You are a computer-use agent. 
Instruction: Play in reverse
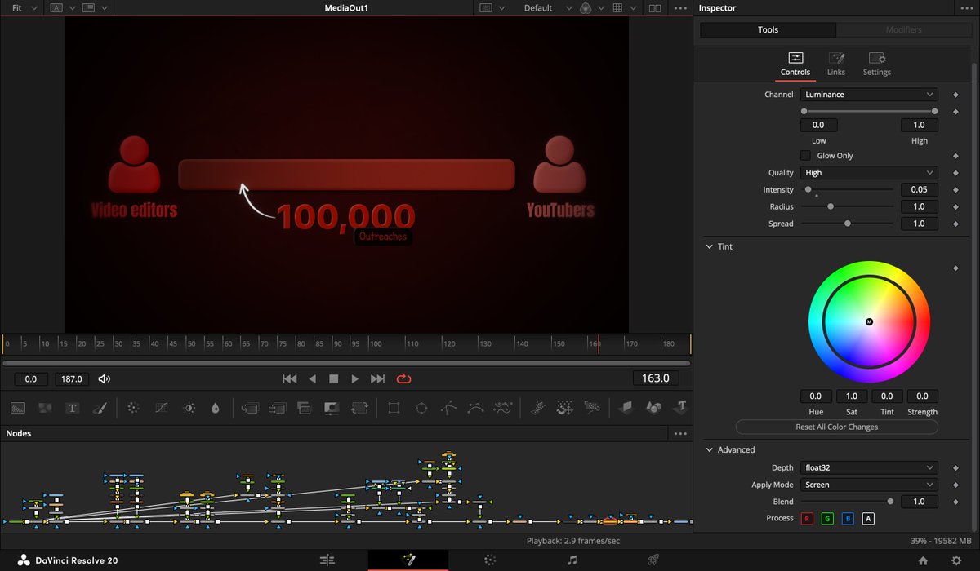[x=312, y=378]
